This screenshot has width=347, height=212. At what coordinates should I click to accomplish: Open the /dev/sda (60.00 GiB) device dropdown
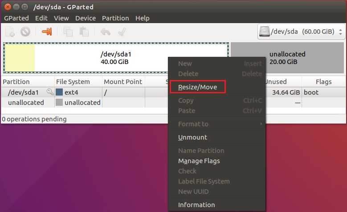301,32
